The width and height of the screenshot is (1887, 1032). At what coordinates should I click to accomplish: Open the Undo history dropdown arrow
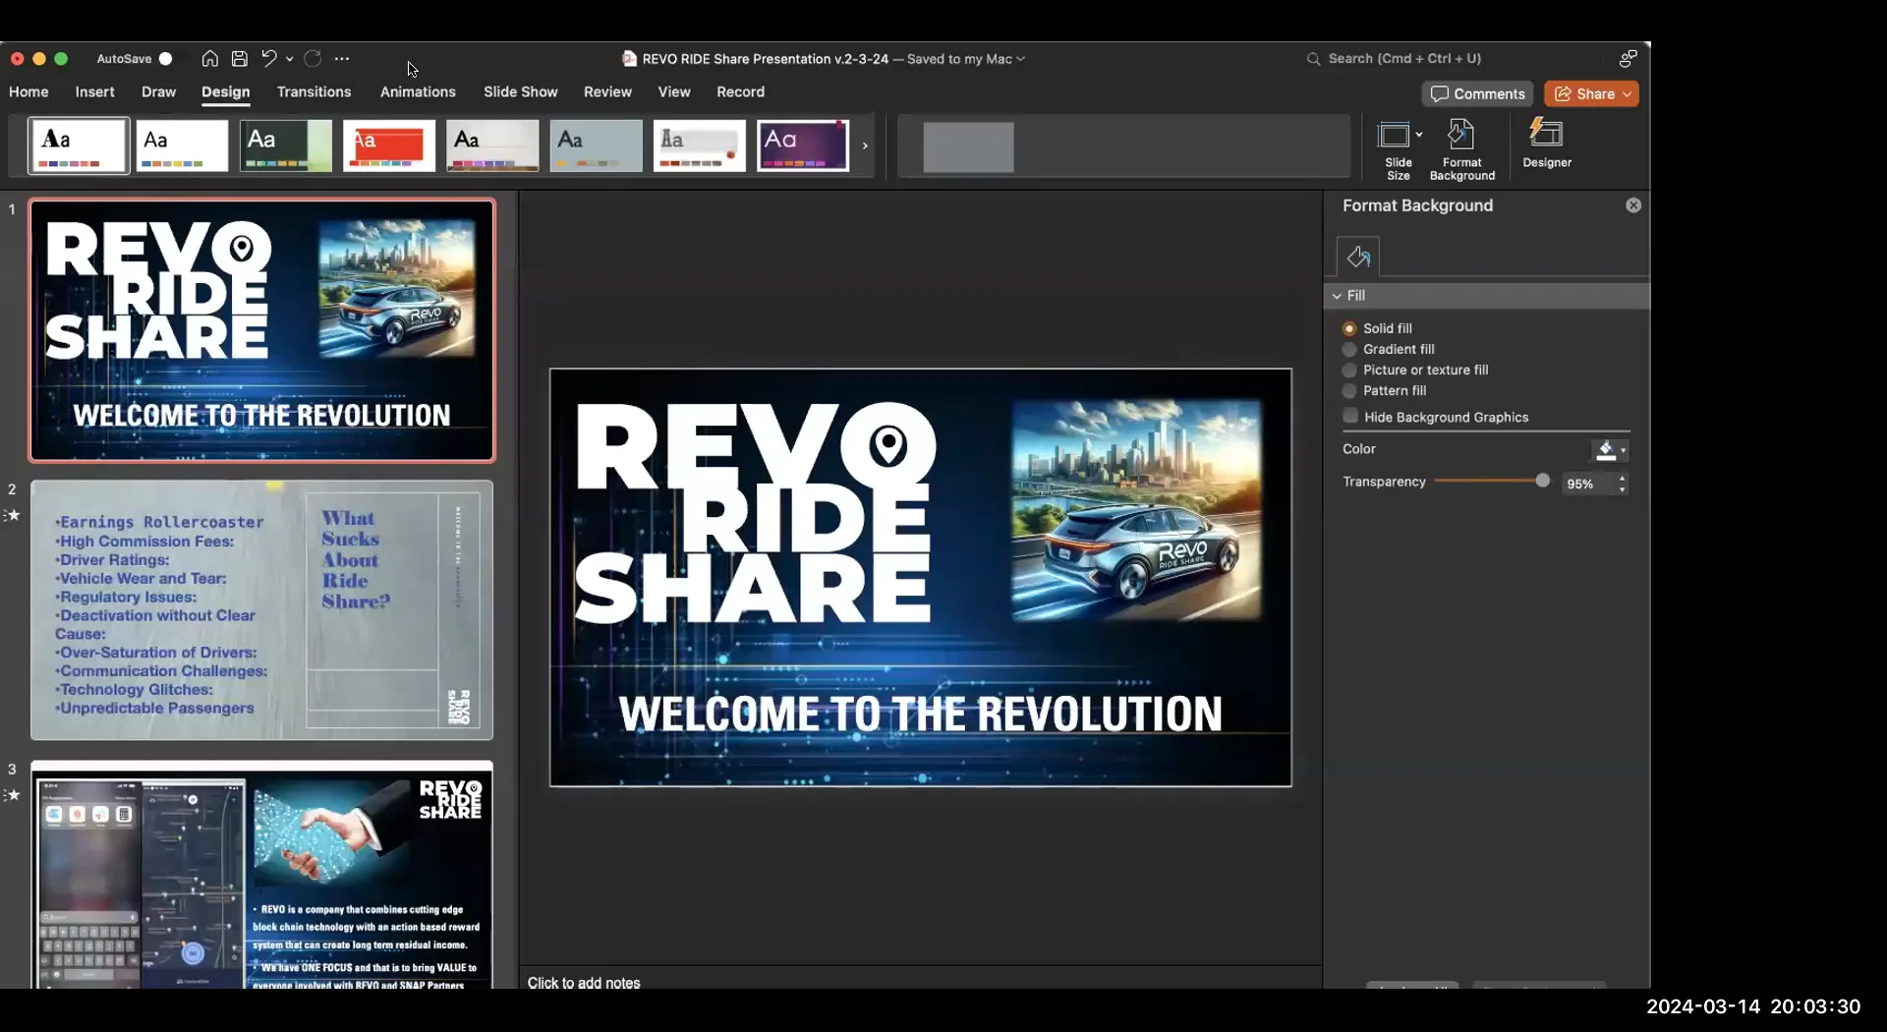(x=289, y=59)
